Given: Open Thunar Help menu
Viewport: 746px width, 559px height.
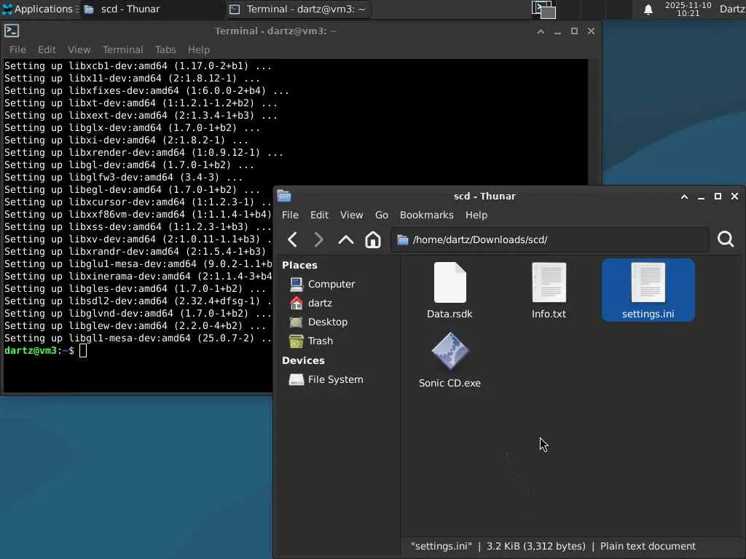Looking at the screenshot, I should point(476,215).
